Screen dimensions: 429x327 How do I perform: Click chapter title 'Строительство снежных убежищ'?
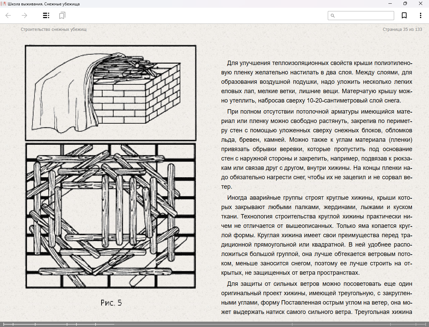coord(54,29)
